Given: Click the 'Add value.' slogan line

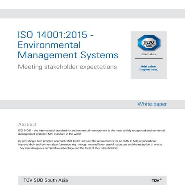Looking at the screenshot, I should [x=149, y=66].
